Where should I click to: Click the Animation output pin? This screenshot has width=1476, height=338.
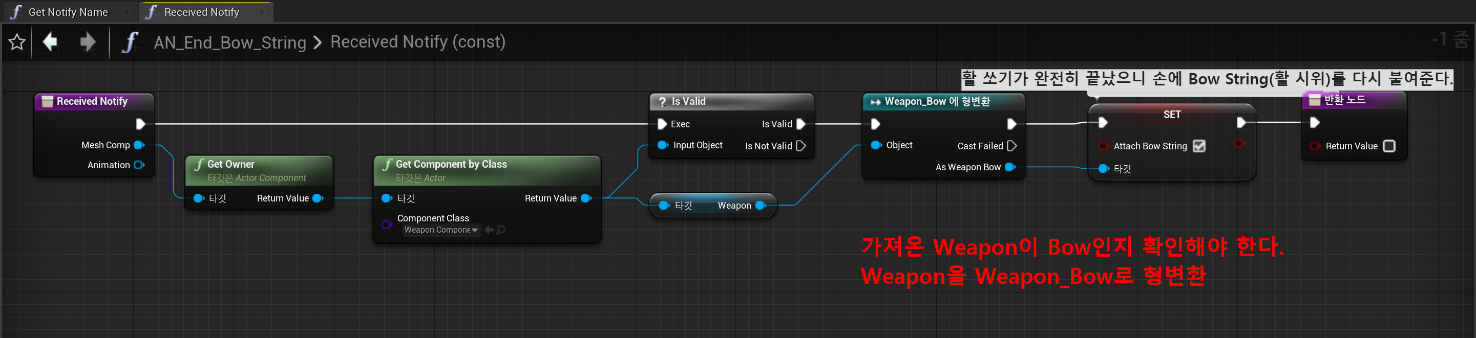(x=139, y=165)
